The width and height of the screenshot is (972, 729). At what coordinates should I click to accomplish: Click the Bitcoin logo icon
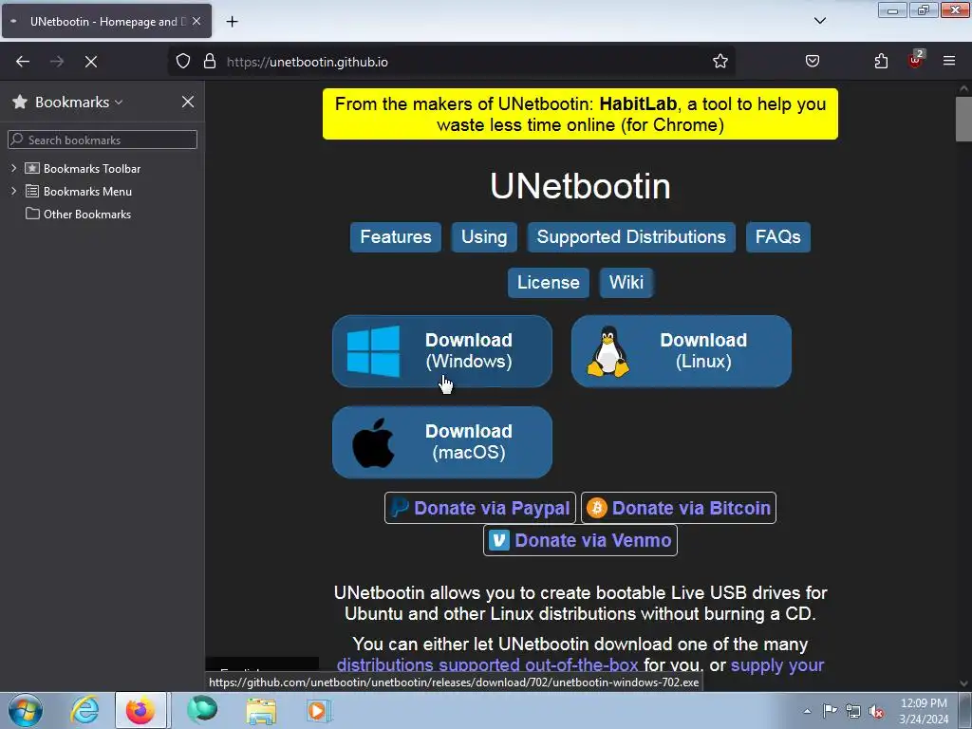click(596, 509)
